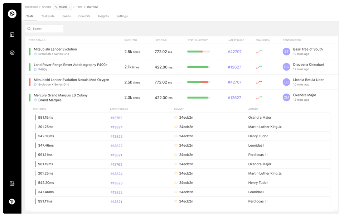Open the app home via top sidebar logo
Image resolution: width=344 pixels, height=219 pixels.
[12, 14]
